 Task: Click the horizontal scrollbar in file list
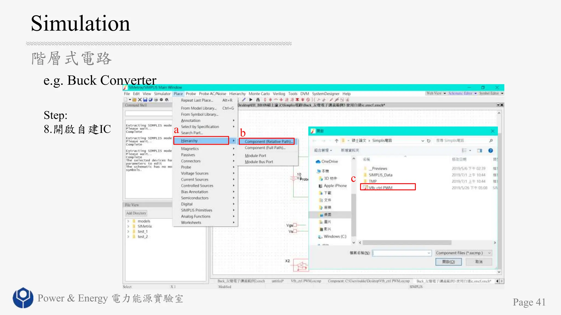(x=407, y=243)
